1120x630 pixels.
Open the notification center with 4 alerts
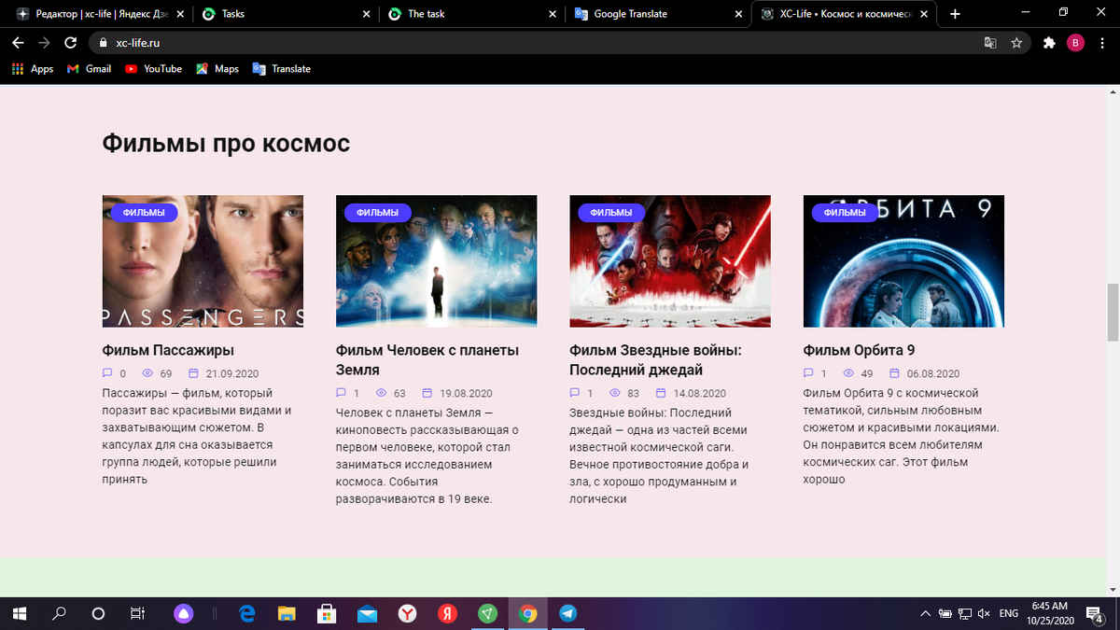[x=1094, y=613]
